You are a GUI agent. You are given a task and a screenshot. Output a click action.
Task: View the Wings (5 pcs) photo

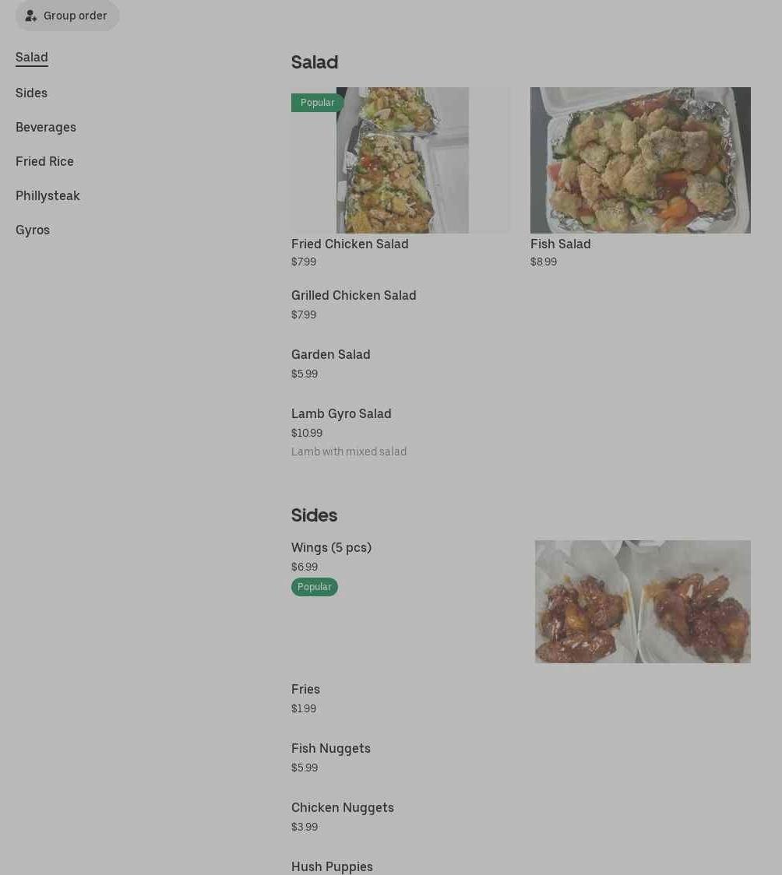click(x=643, y=602)
